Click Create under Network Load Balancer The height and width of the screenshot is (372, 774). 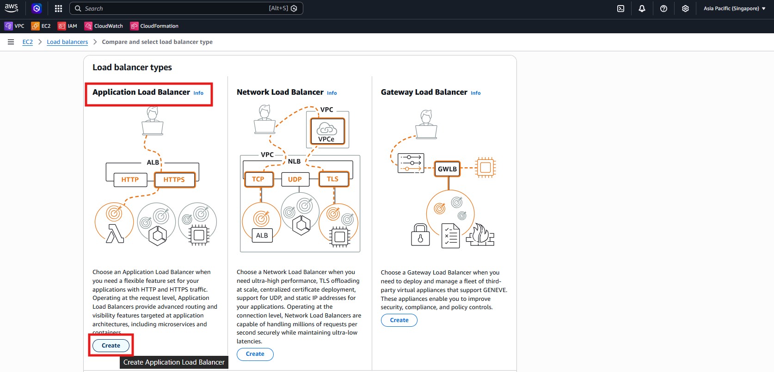[255, 354]
